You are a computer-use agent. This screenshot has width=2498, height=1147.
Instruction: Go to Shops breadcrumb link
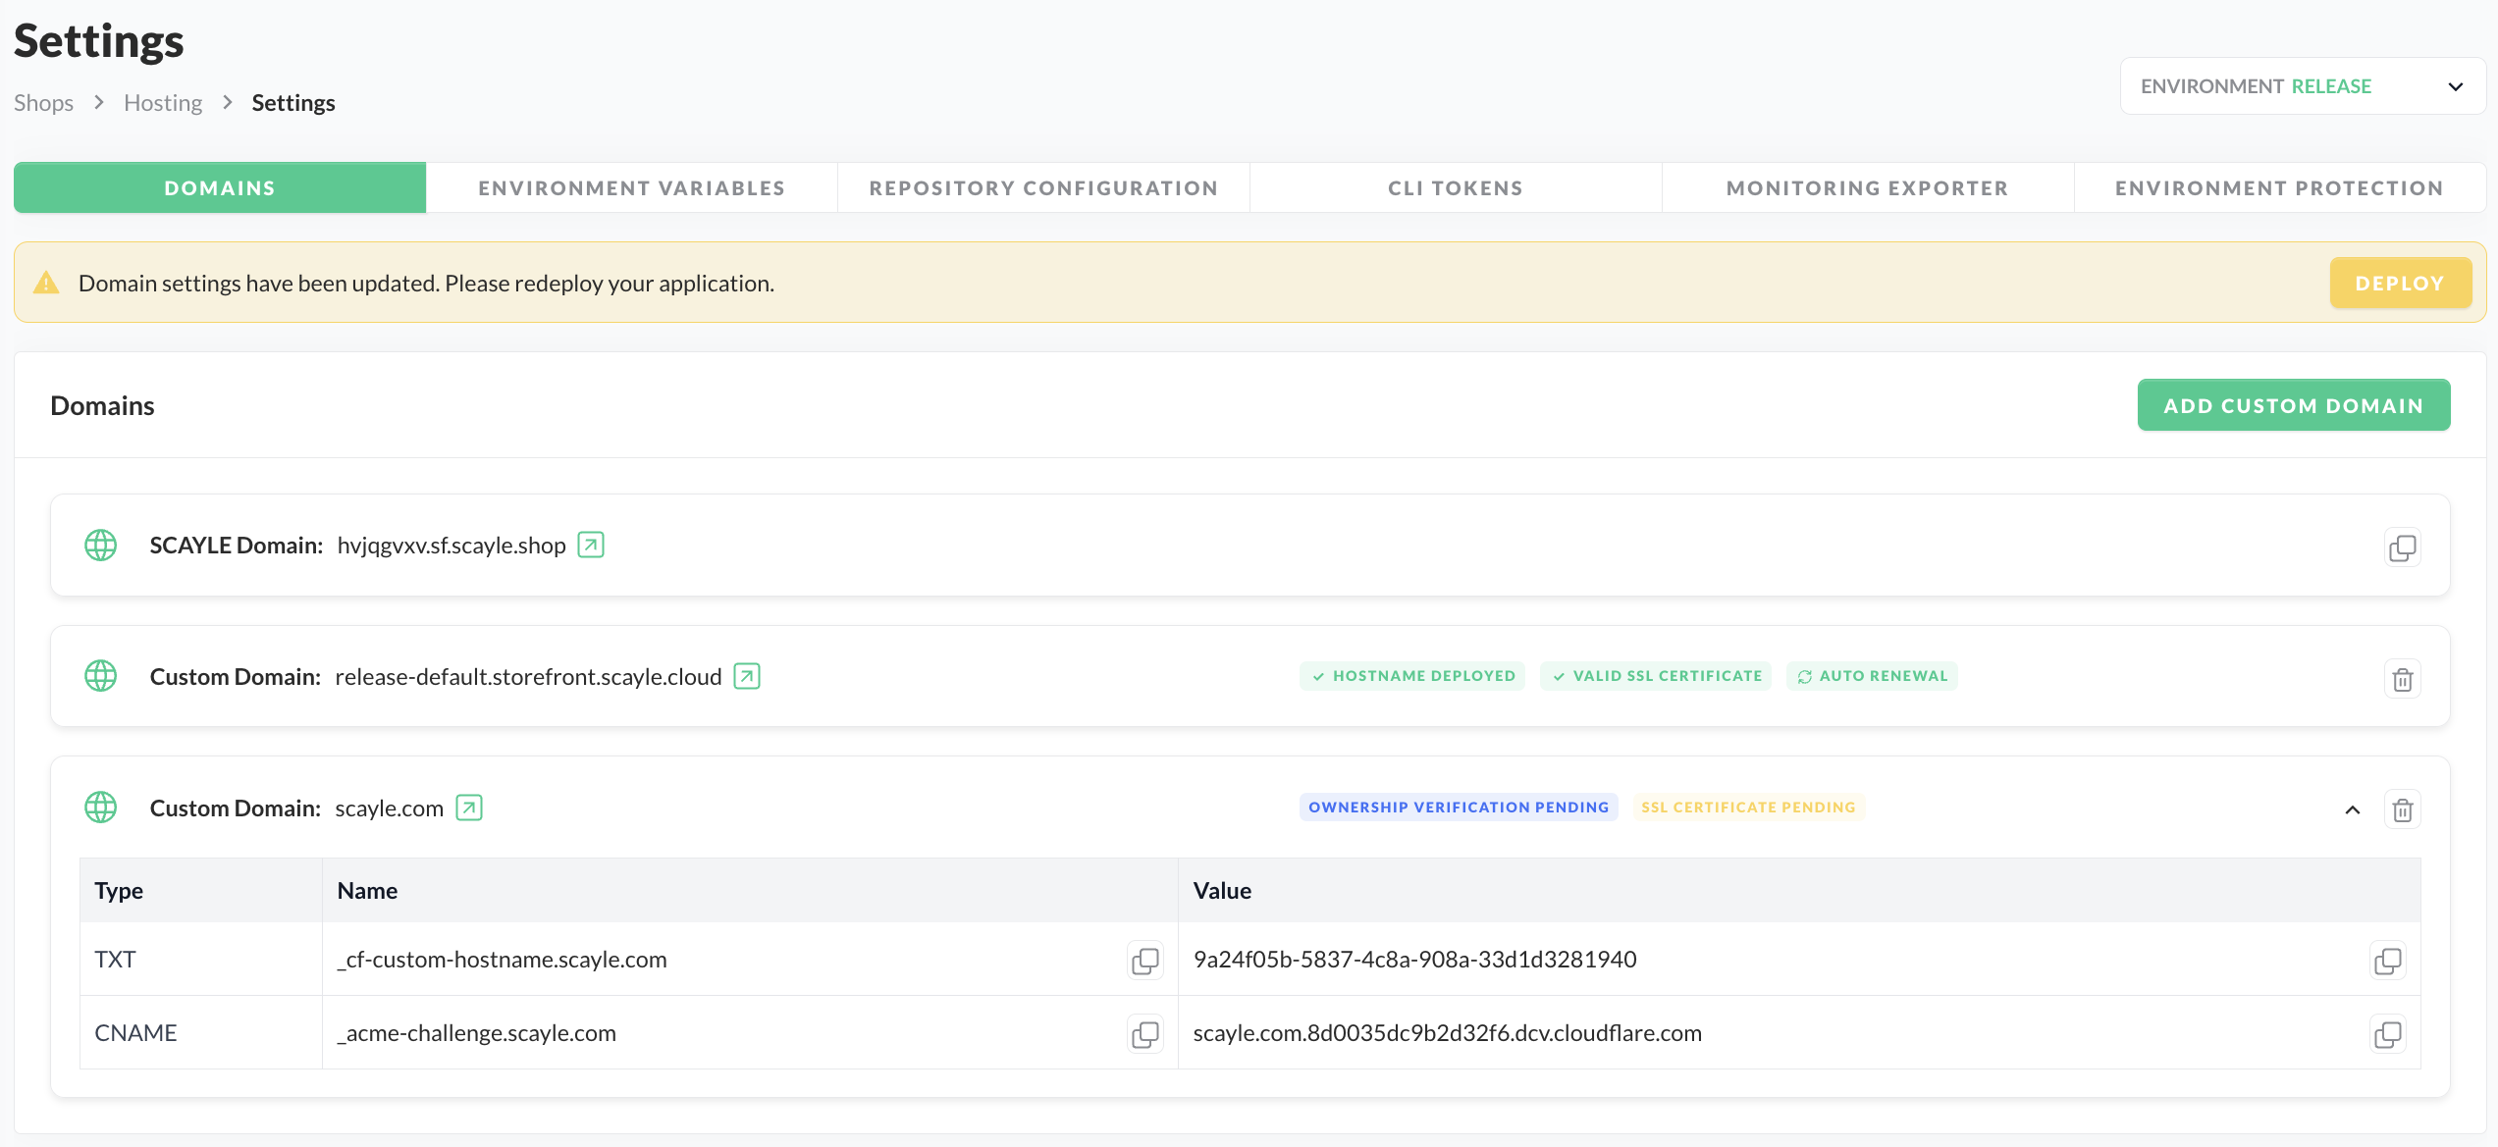(43, 103)
